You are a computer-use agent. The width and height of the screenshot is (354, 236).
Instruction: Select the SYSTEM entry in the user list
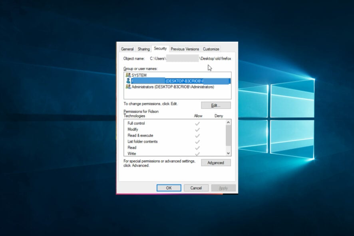pos(139,75)
